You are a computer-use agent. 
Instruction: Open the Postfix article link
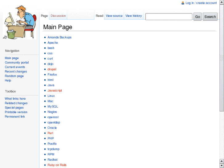tap(52, 144)
